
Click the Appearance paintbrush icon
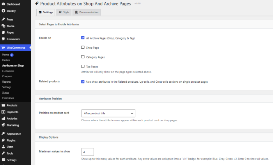pyautogui.click(x=3, y=133)
